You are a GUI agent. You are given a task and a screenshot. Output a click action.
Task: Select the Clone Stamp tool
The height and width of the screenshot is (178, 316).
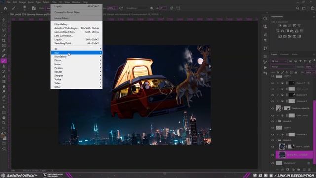pyautogui.click(x=4, y=66)
